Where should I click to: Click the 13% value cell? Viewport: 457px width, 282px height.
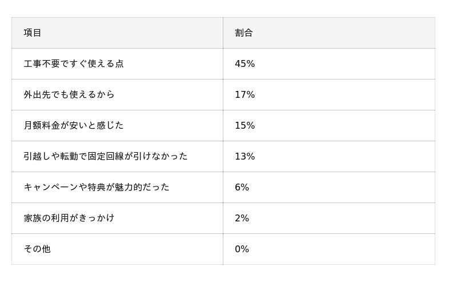244,157
